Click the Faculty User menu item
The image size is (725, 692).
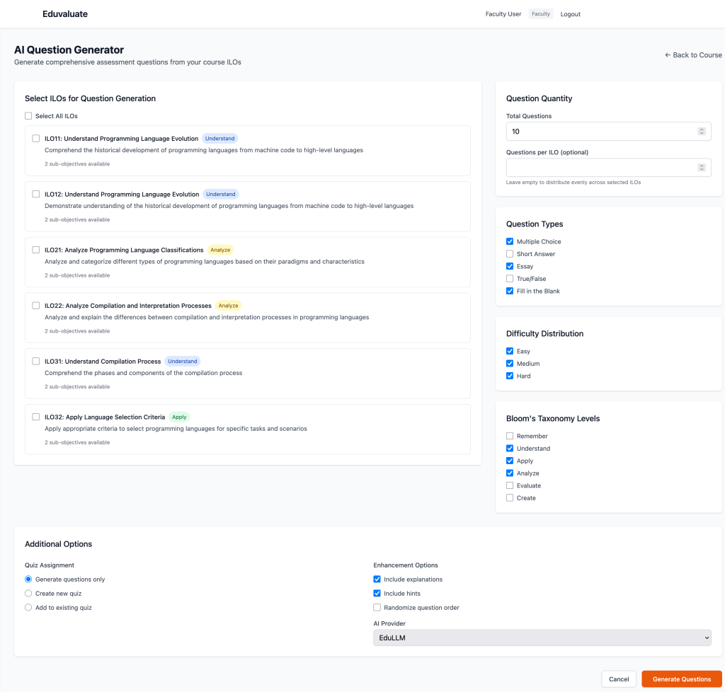pyautogui.click(x=503, y=14)
